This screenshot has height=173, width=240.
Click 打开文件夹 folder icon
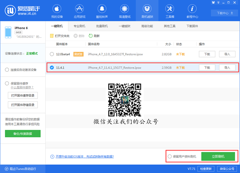point(52,36)
